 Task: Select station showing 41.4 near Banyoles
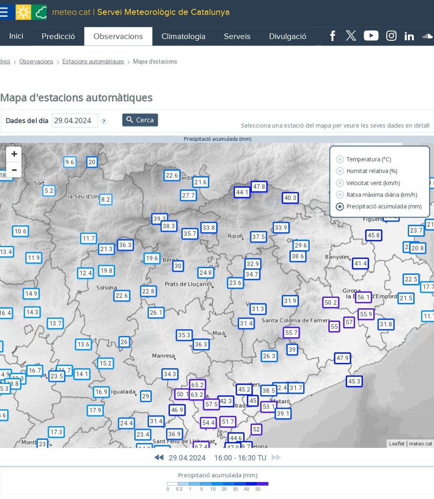[x=360, y=263]
